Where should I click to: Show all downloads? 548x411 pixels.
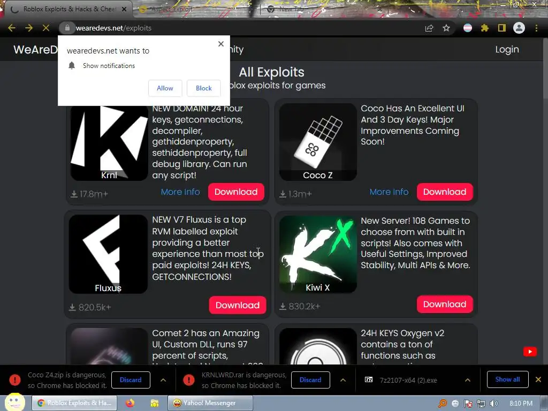[507, 379]
